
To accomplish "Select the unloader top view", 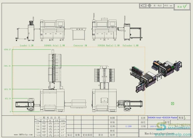I will pos(130,105).
